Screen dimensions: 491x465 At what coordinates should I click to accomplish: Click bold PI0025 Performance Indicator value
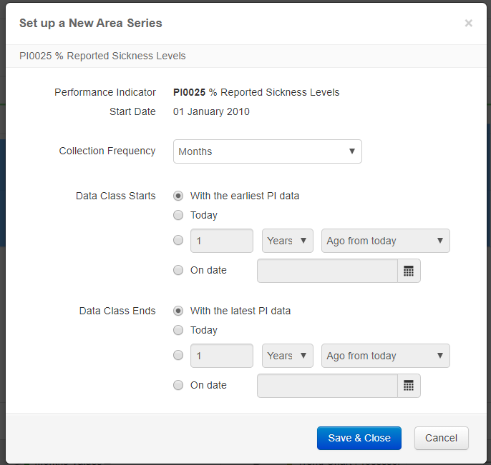[189, 93]
